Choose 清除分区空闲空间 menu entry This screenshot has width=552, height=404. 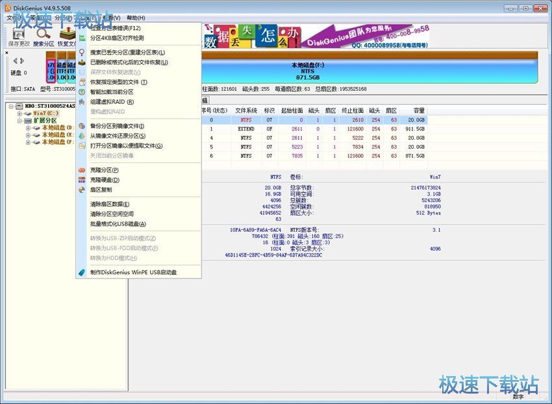coord(139,214)
